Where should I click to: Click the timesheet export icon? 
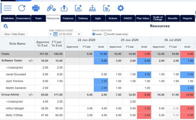pyautogui.click(x=78, y=8)
